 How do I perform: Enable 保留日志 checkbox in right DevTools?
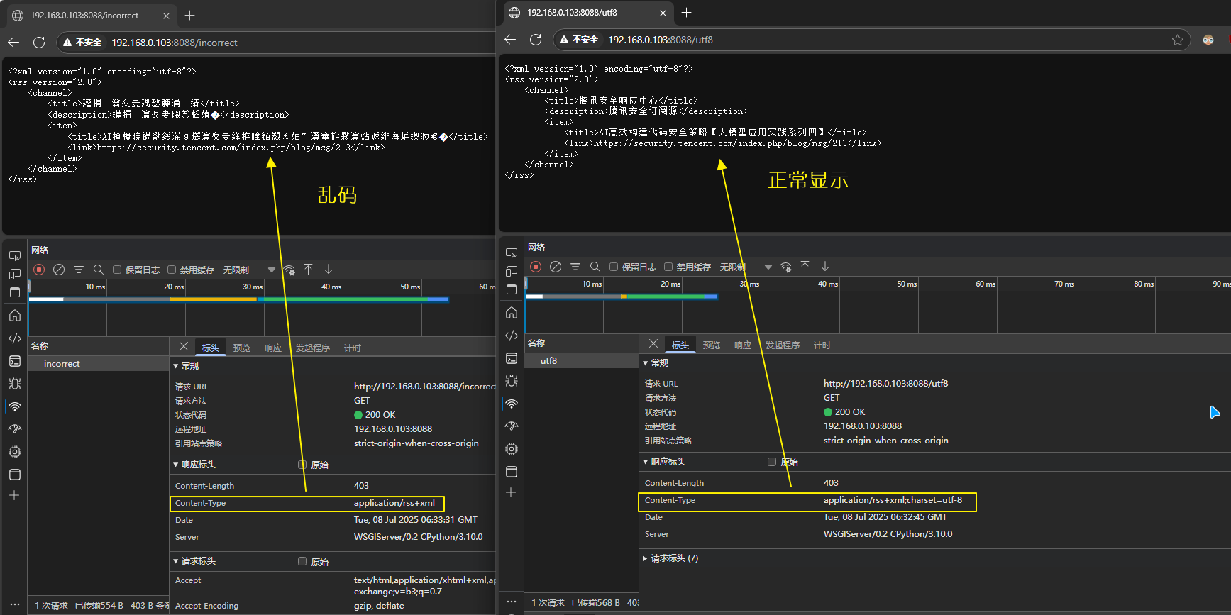(614, 267)
